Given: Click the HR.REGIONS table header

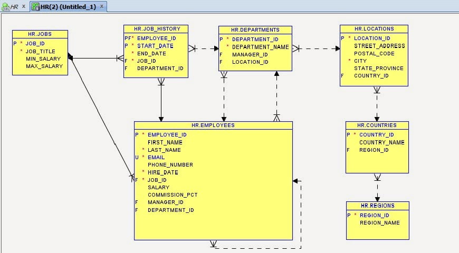Looking at the screenshot, I should (377, 206).
